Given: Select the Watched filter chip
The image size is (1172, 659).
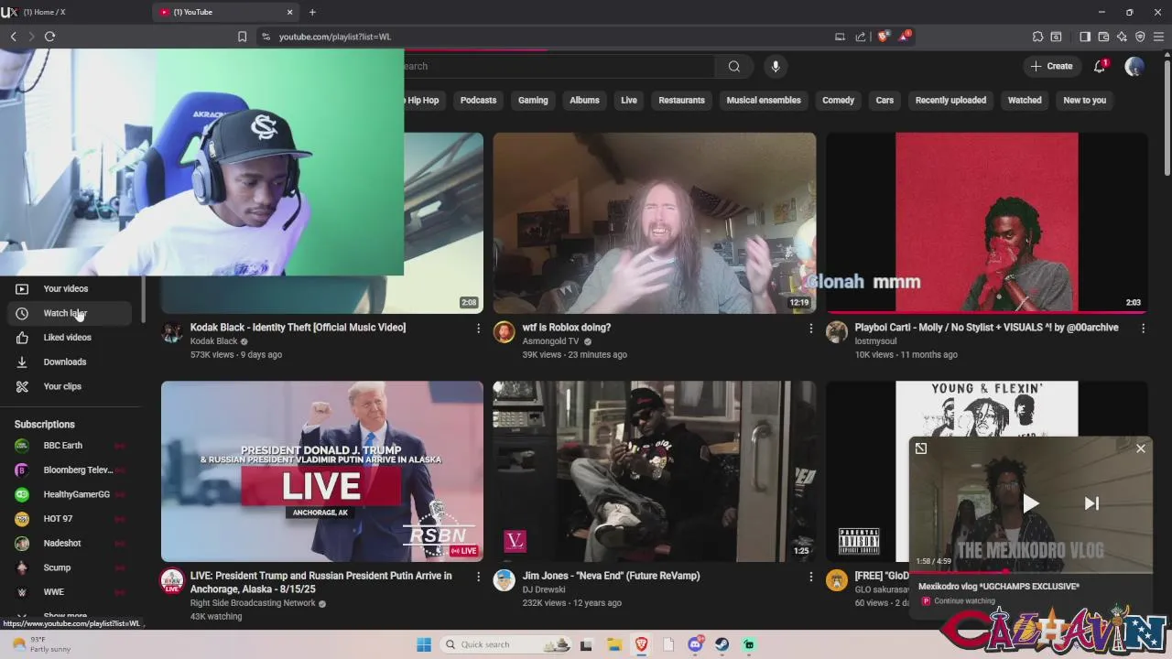Looking at the screenshot, I should click(1025, 101).
